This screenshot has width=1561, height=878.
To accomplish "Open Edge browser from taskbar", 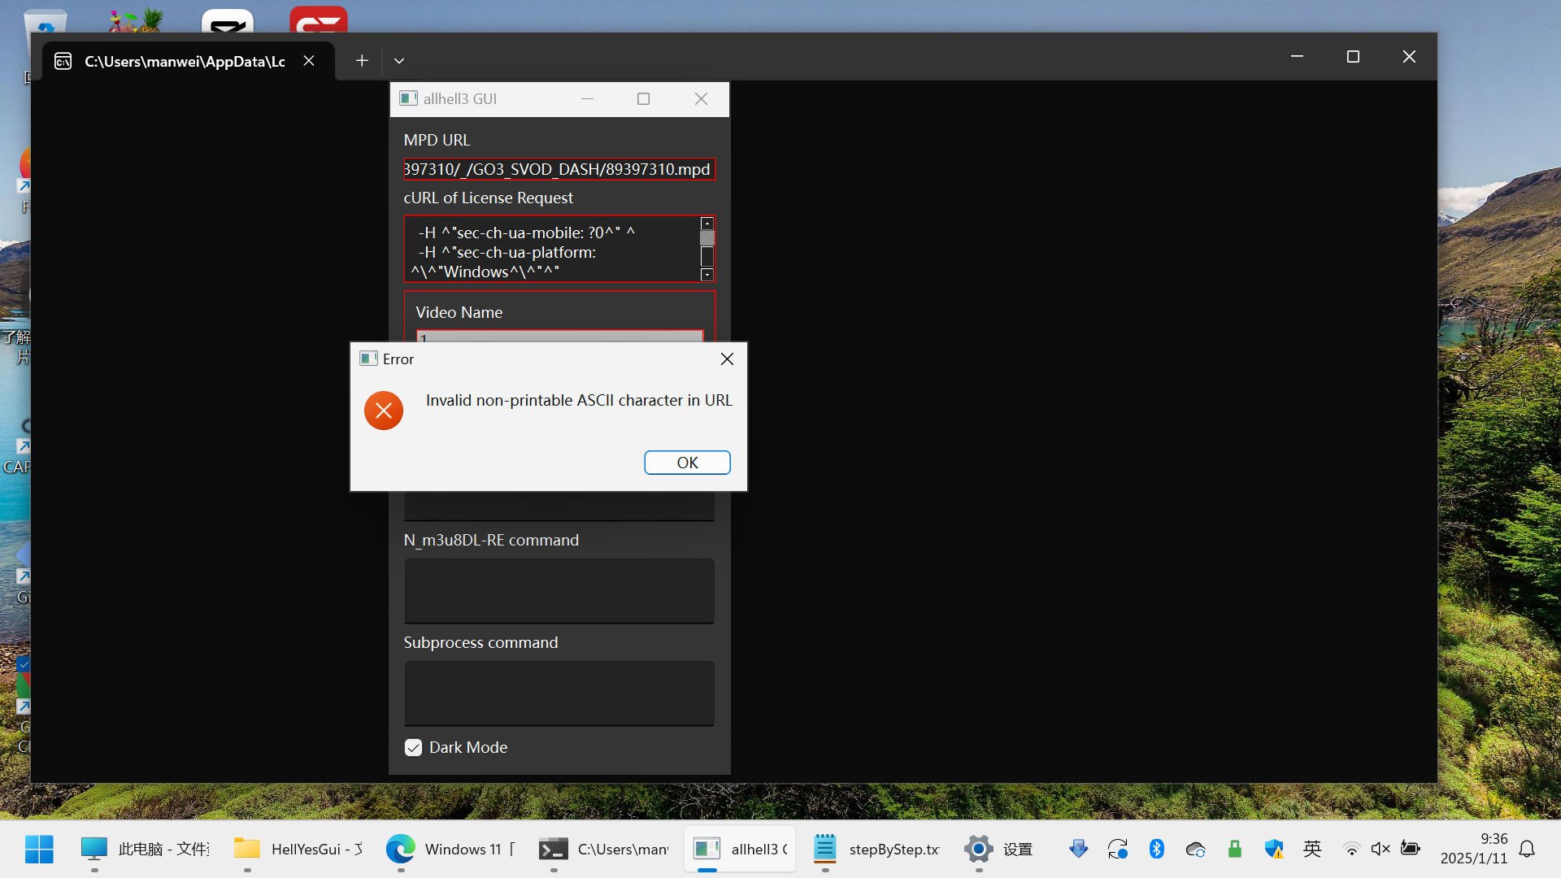I will (x=400, y=850).
